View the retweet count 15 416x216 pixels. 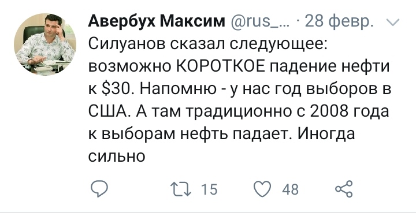(x=209, y=189)
